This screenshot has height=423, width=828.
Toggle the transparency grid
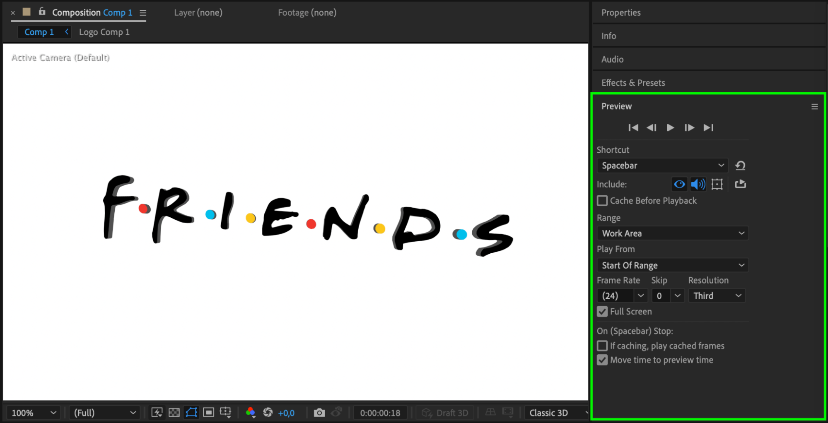pos(174,412)
